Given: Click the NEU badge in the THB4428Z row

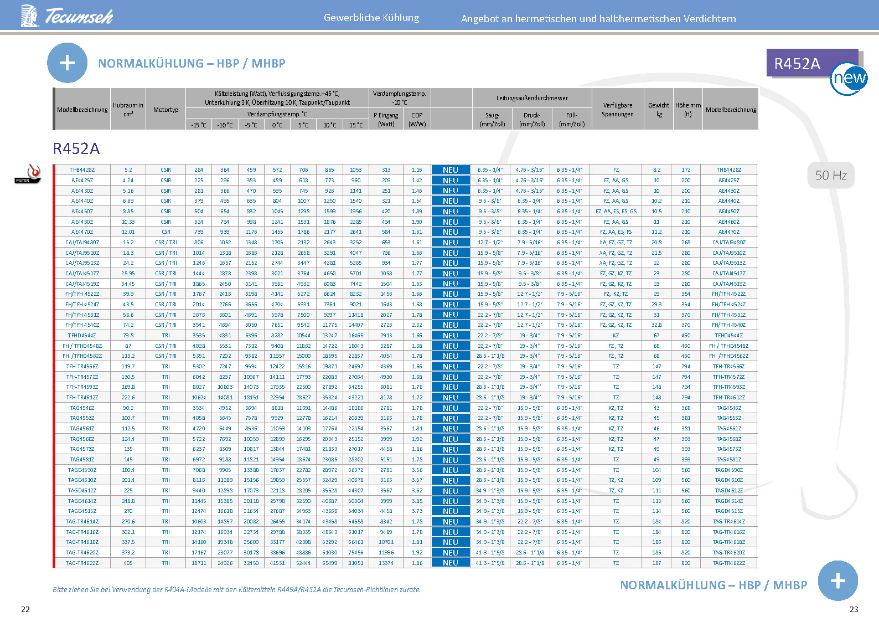Looking at the screenshot, I should coord(451,170).
